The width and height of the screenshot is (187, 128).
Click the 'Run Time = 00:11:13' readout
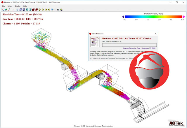pyautogui.click(x=13, y=19)
